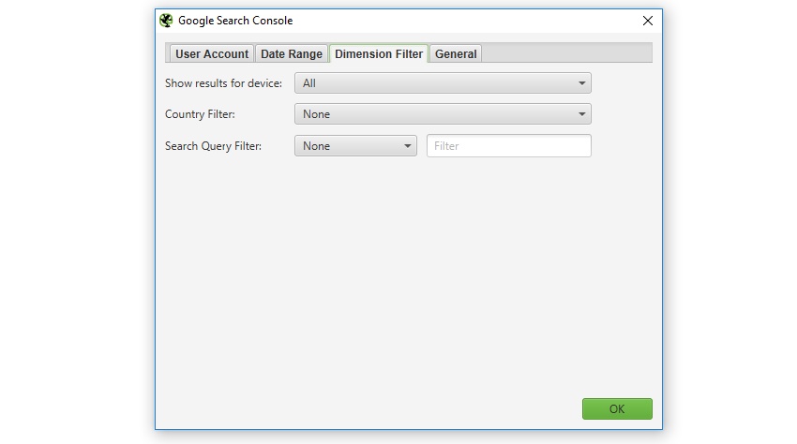
Task: Open the Date Range tab
Action: [x=292, y=53]
